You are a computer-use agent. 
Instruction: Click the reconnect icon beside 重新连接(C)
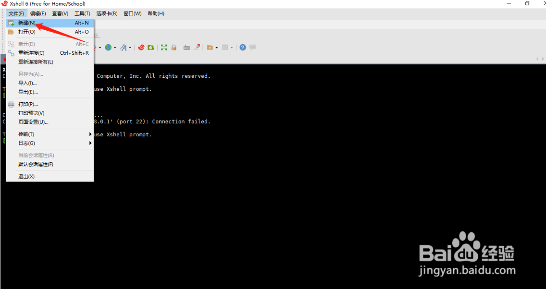click(x=11, y=53)
